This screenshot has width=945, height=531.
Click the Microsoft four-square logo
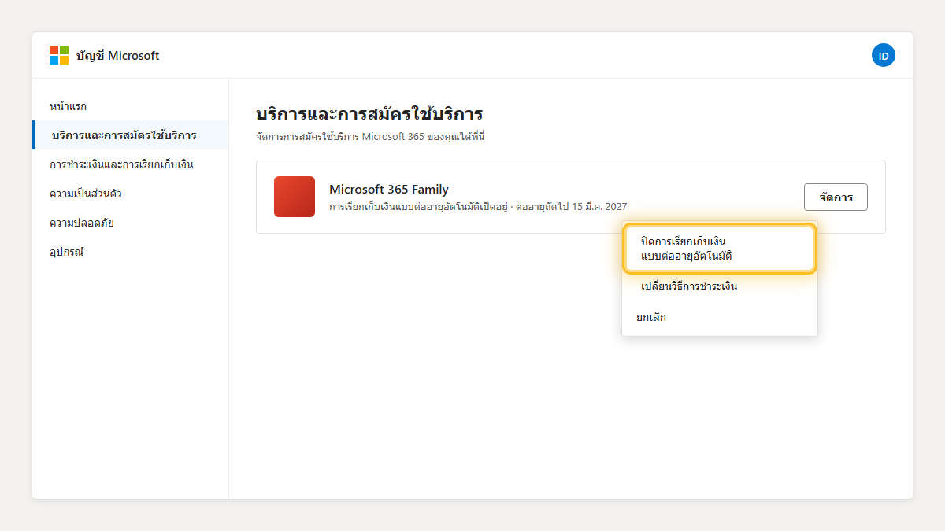[59, 55]
